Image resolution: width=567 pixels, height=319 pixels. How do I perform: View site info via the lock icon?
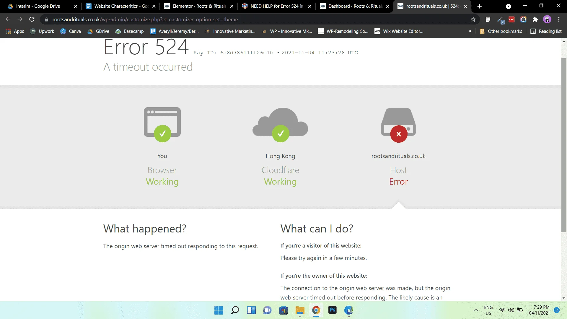[46, 19]
